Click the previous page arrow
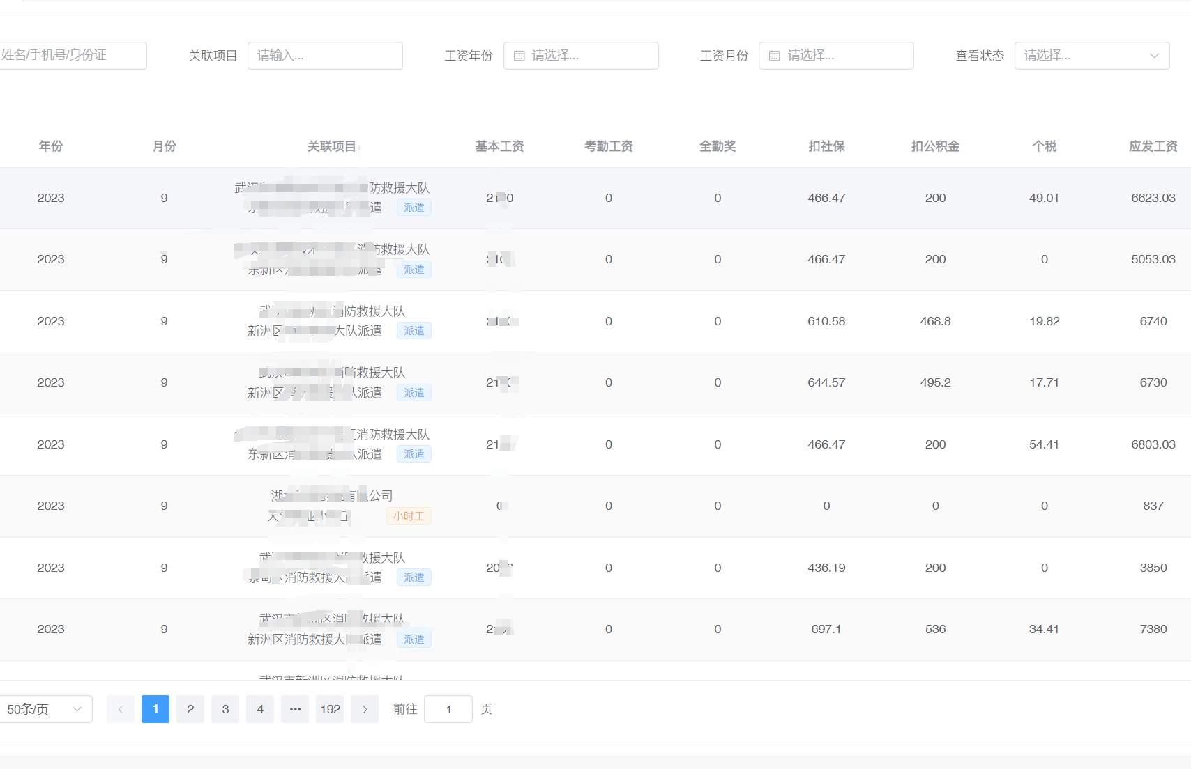This screenshot has width=1191, height=769. point(121,709)
